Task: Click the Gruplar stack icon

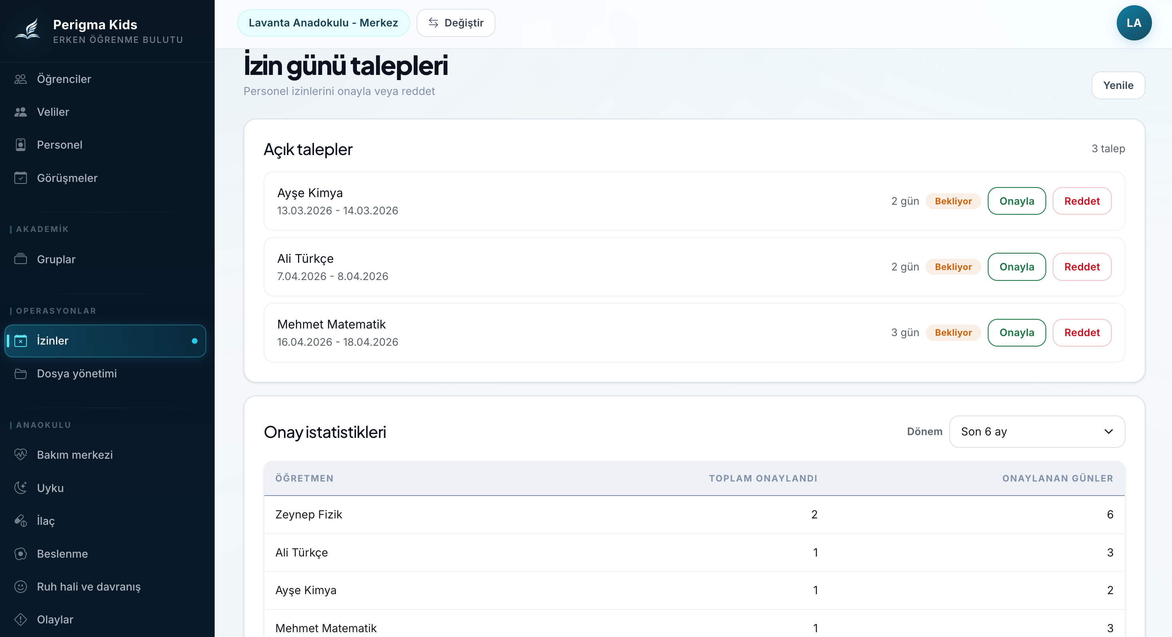Action: click(20, 259)
